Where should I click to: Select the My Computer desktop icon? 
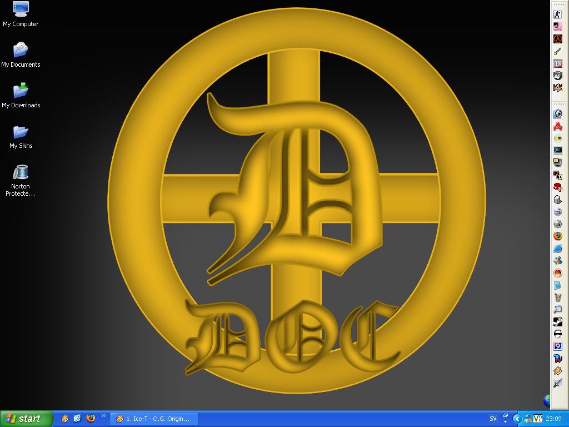[x=21, y=14]
